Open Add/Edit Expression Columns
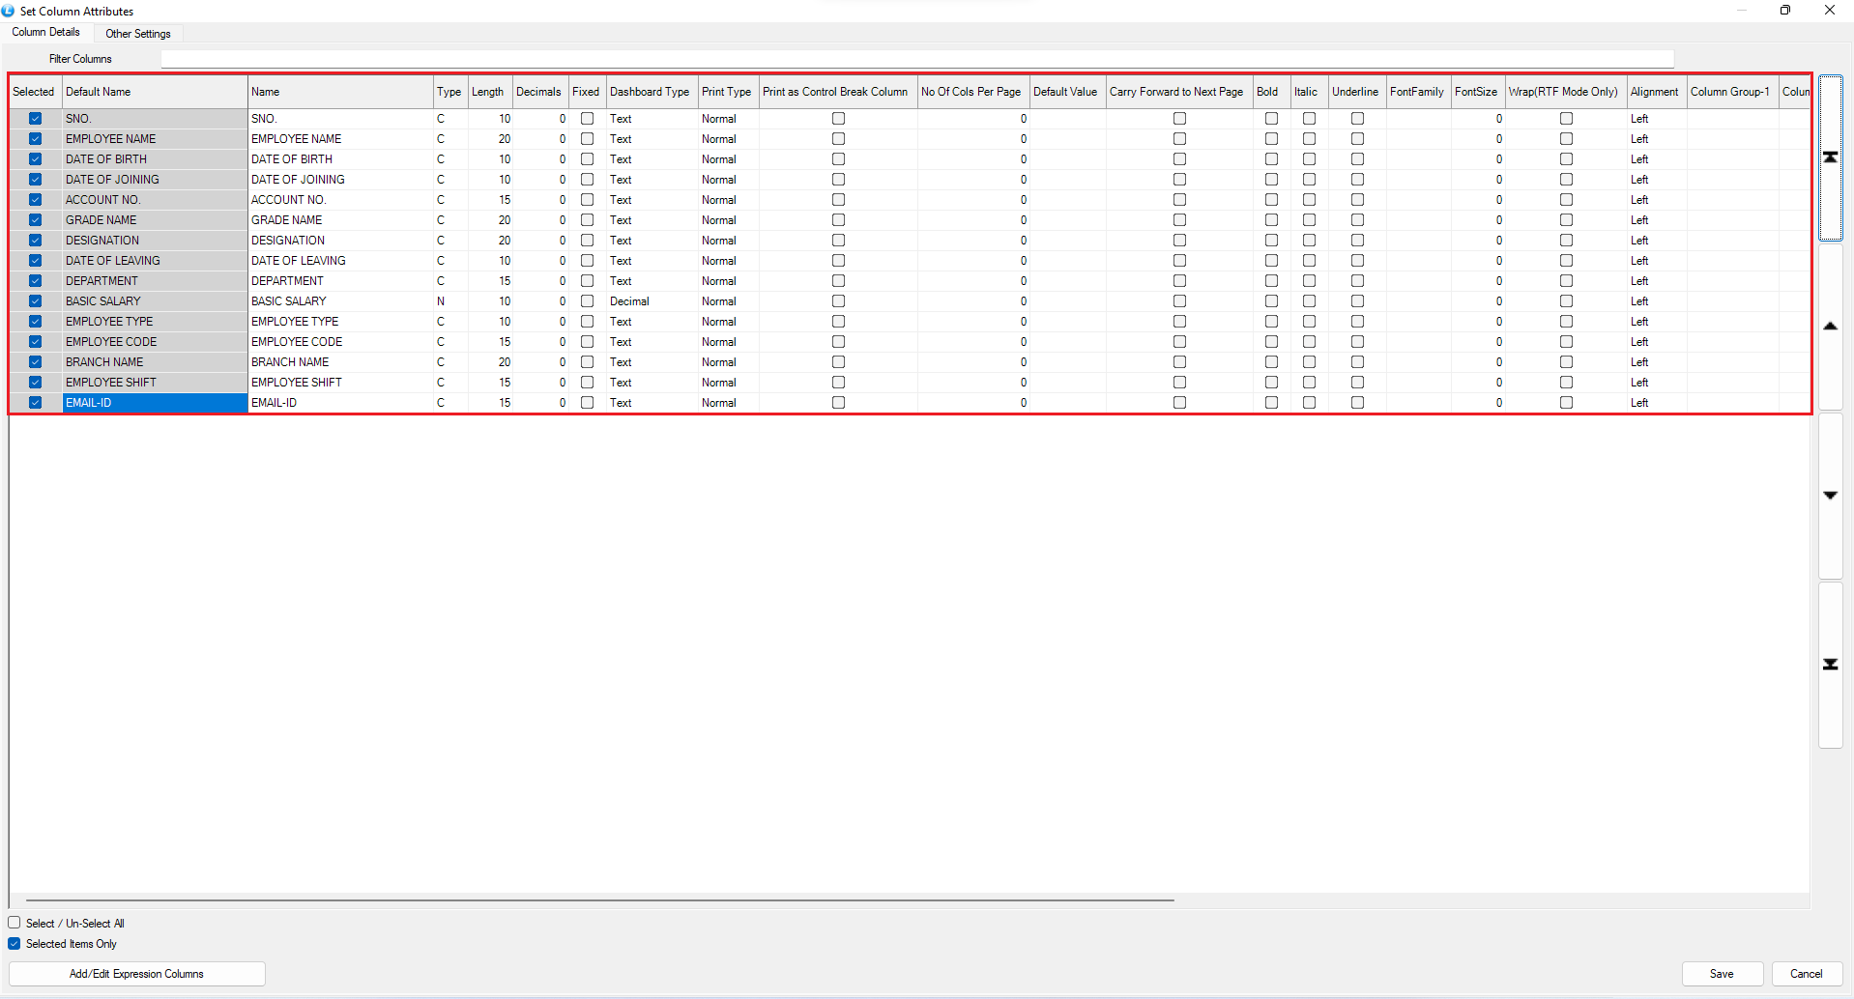Screen dimensions: 1854x999 (x=136, y=974)
